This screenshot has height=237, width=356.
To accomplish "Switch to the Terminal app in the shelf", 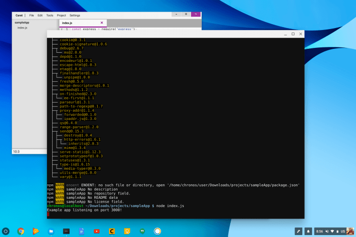I will (66, 231).
